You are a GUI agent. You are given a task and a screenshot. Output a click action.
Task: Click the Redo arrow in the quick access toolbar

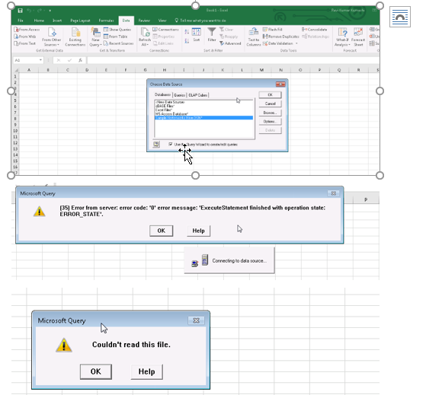coord(40,11)
